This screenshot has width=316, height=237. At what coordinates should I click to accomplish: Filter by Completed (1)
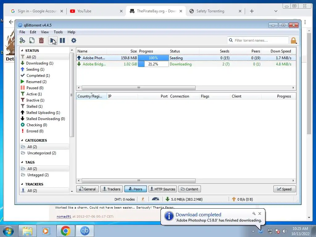[44, 76]
